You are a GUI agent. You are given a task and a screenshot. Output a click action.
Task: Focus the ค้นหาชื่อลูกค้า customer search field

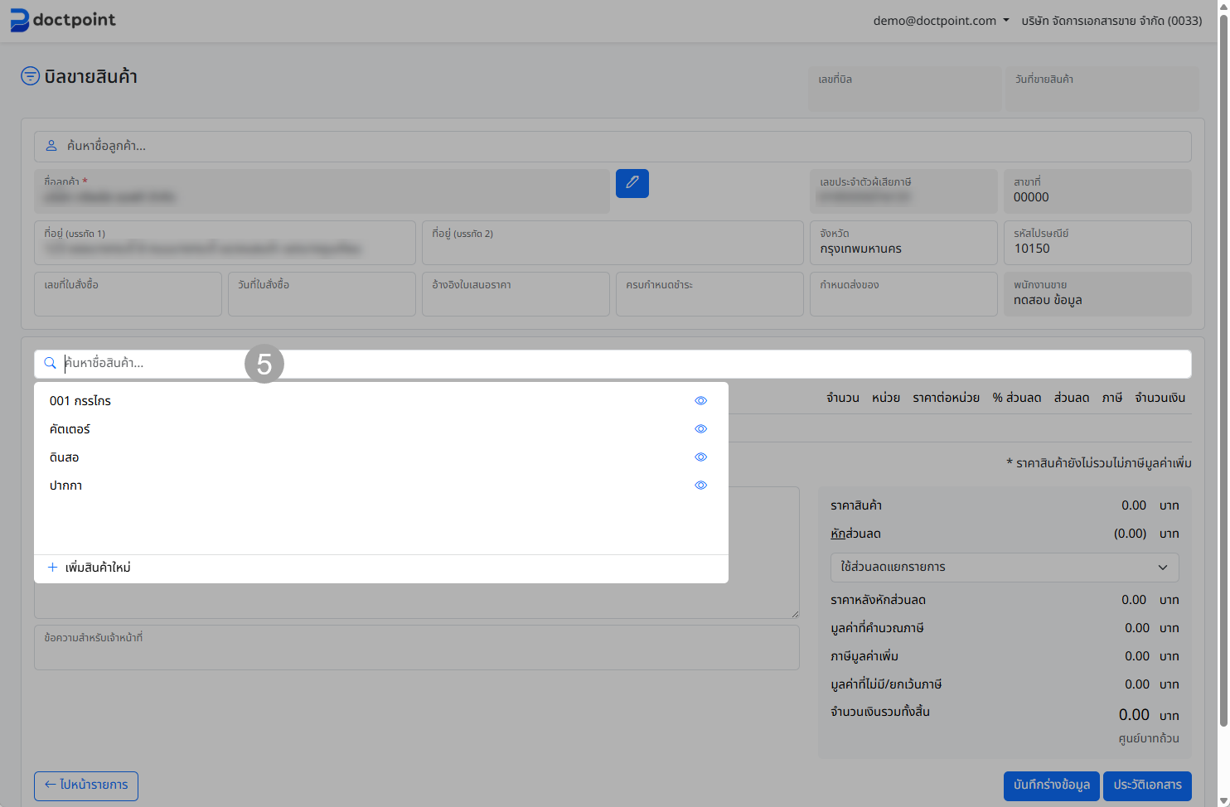[613, 146]
